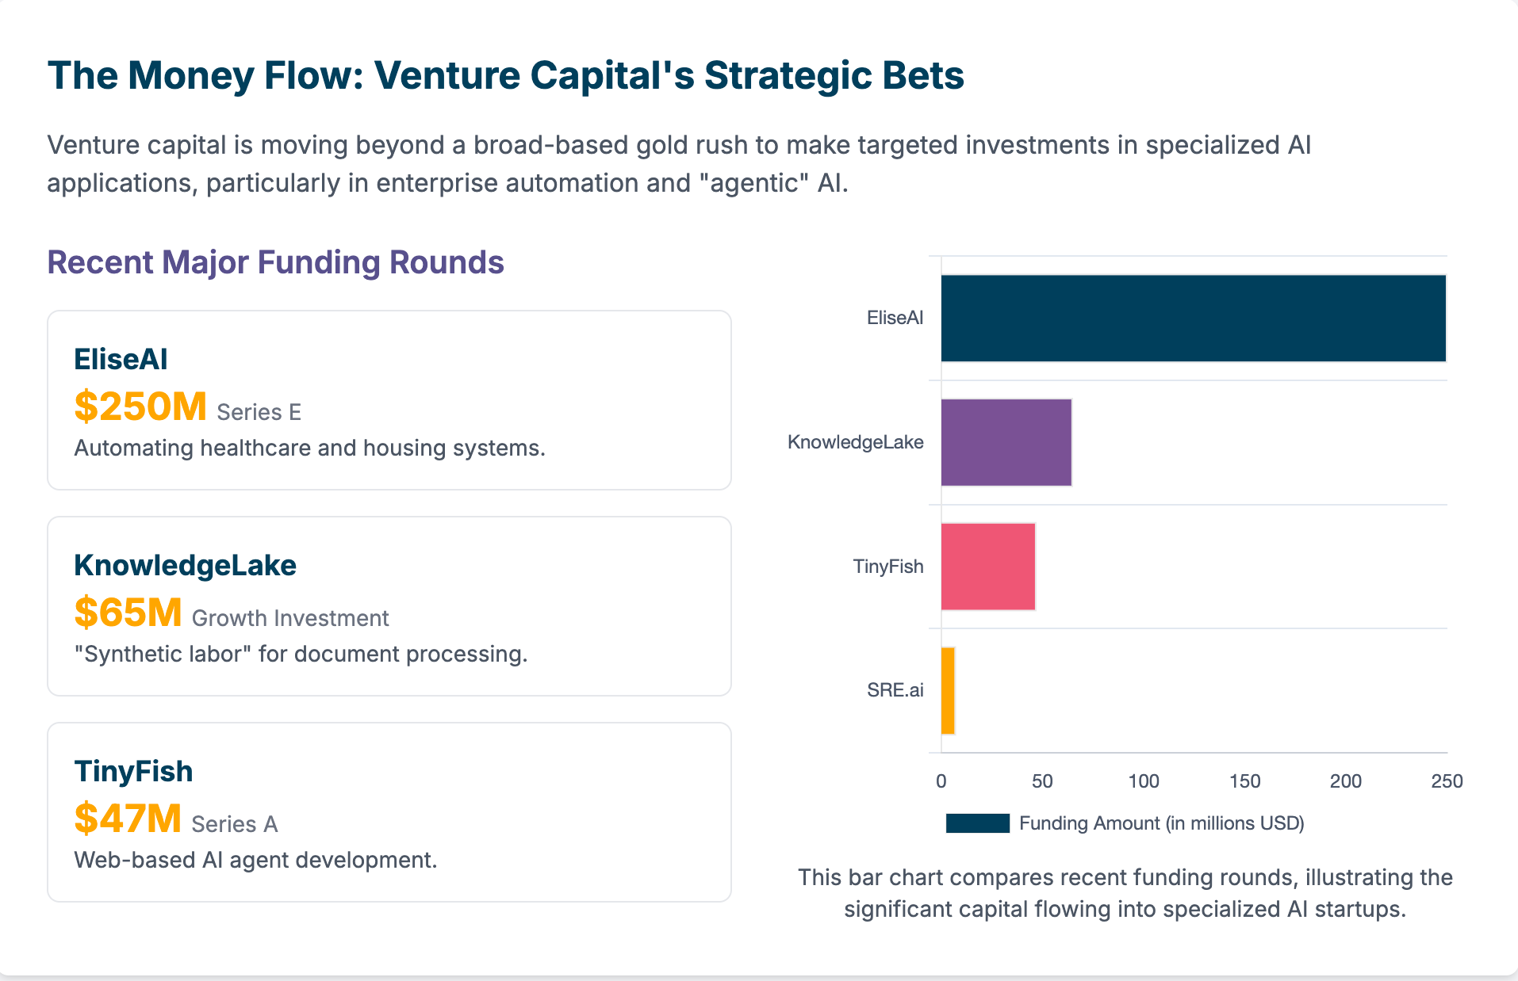Click the EliseAI y-axis label
The height and width of the screenshot is (981, 1518).
tap(895, 318)
